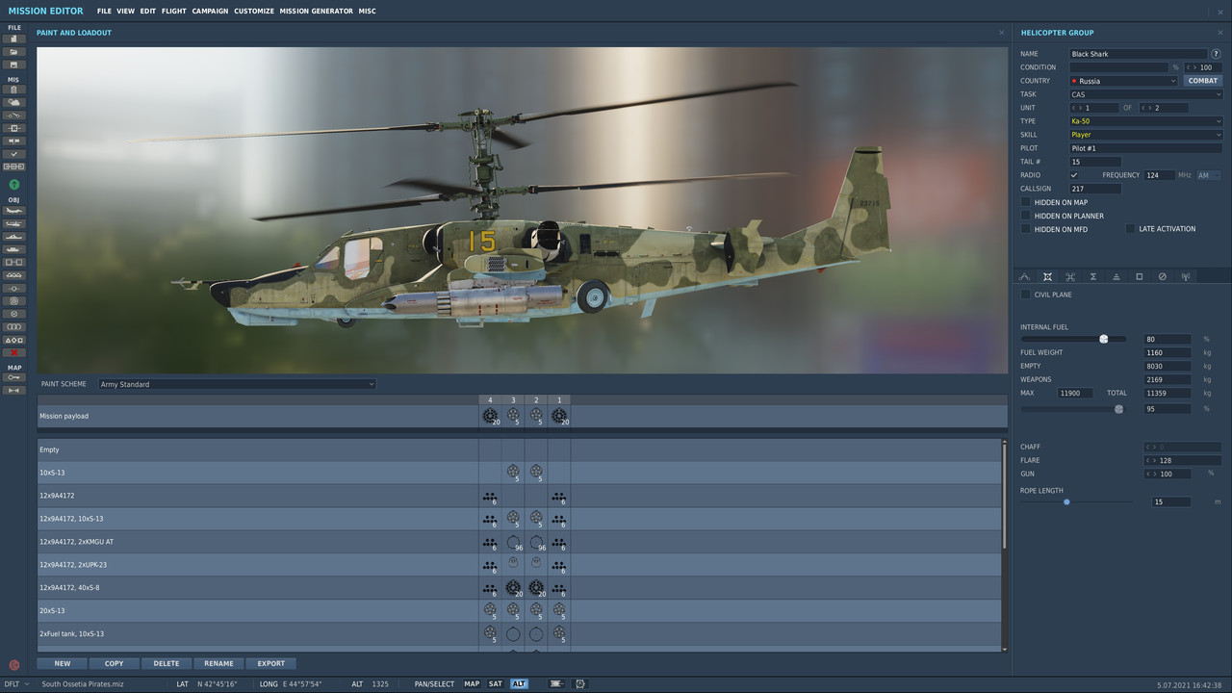Viewport: 1232px width, 693px height.
Task: Open the route tab in the helicopter group panel
Action: point(1024,277)
